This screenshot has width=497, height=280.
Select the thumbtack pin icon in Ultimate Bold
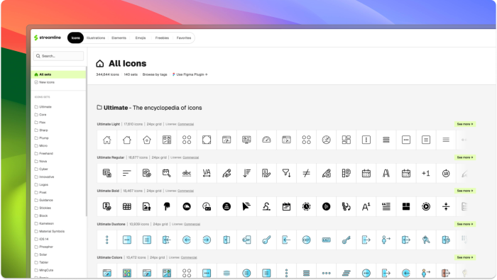[167, 206]
